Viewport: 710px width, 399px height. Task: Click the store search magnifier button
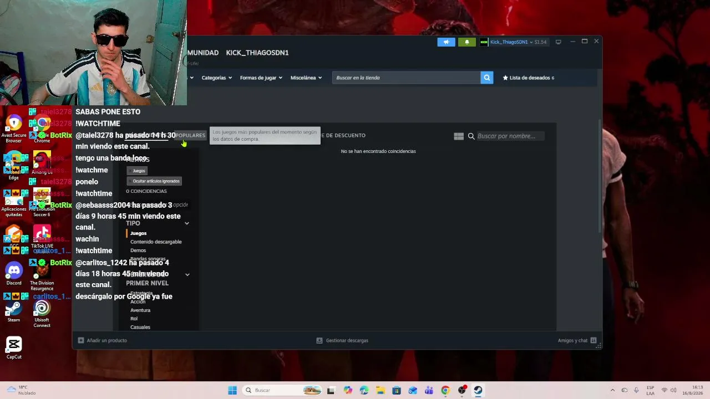click(487, 78)
